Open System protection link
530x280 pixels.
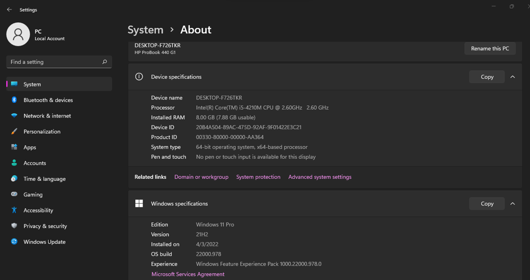(x=258, y=177)
